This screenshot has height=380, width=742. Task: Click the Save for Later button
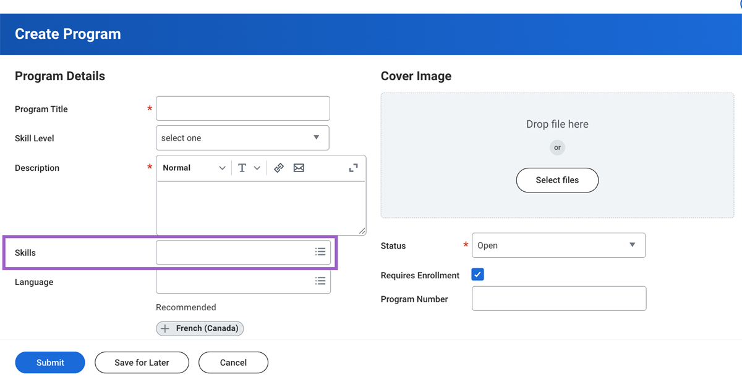[x=142, y=363]
